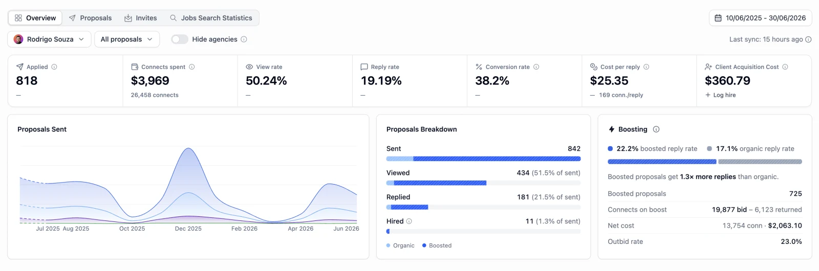This screenshot has height=271, width=819.
Task: Click the Reply rate chat icon
Action: [x=364, y=67]
